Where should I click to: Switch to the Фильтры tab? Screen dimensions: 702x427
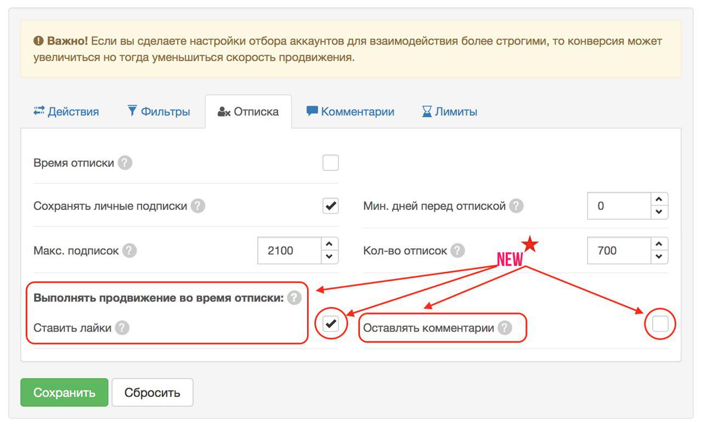tap(158, 112)
